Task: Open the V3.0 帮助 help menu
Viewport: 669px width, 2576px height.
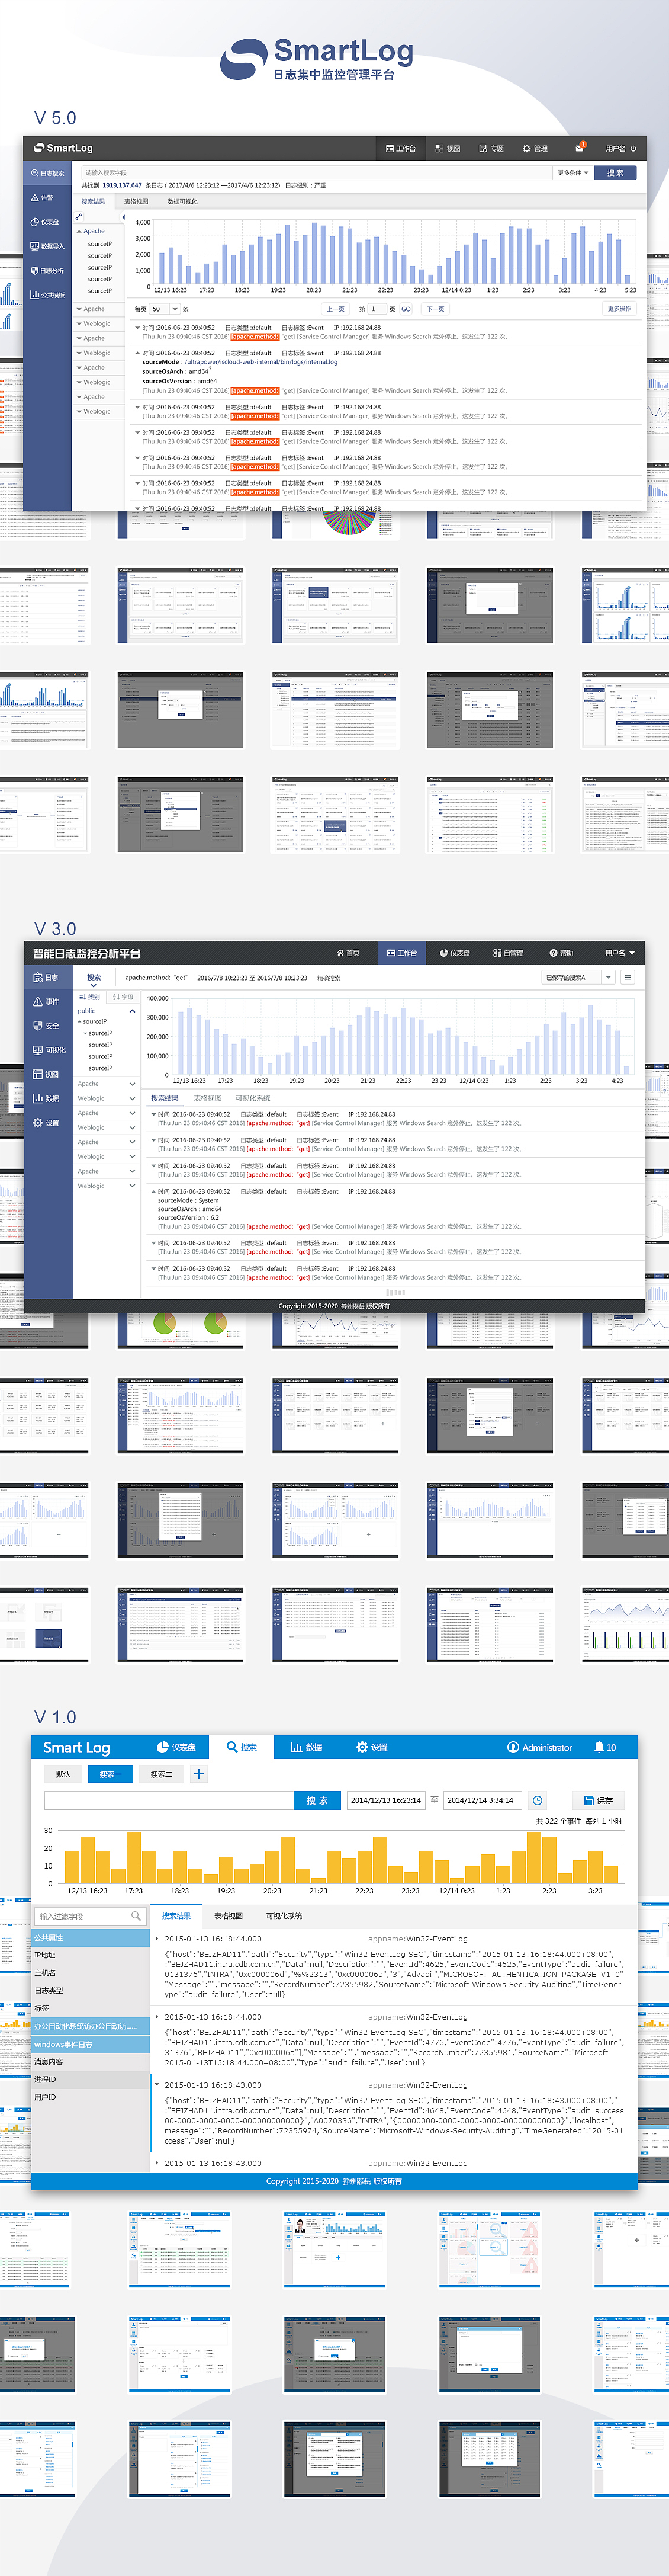Action: click(561, 953)
